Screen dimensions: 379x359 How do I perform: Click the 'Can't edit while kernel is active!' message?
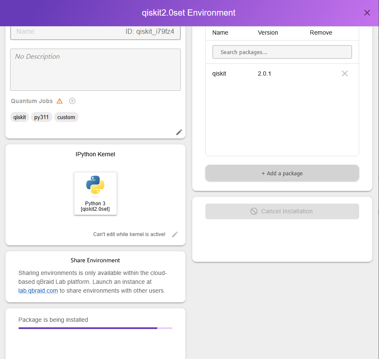pyautogui.click(x=129, y=234)
